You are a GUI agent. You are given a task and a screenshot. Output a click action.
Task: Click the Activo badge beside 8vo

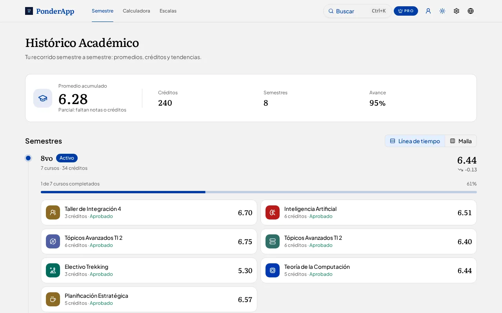tap(67, 158)
